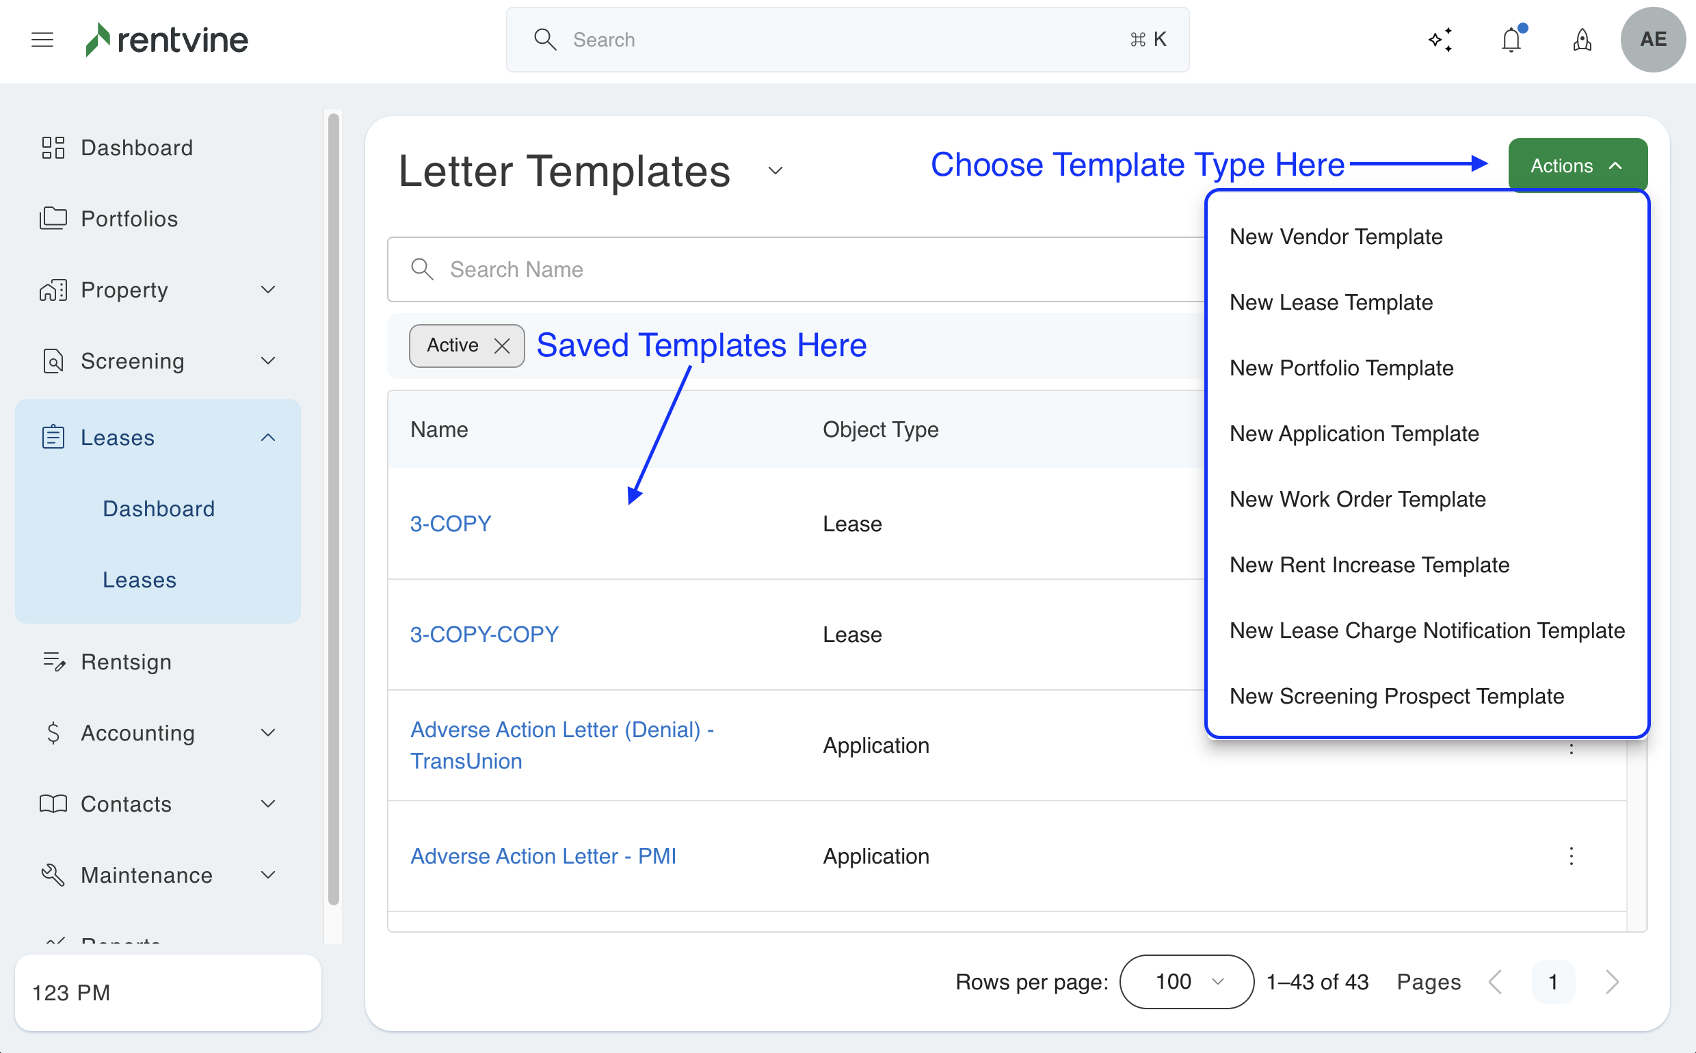The height and width of the screenshot is (1053, 1696).
Task: Open the AE user avatar menu
Action: (1653, 40)
